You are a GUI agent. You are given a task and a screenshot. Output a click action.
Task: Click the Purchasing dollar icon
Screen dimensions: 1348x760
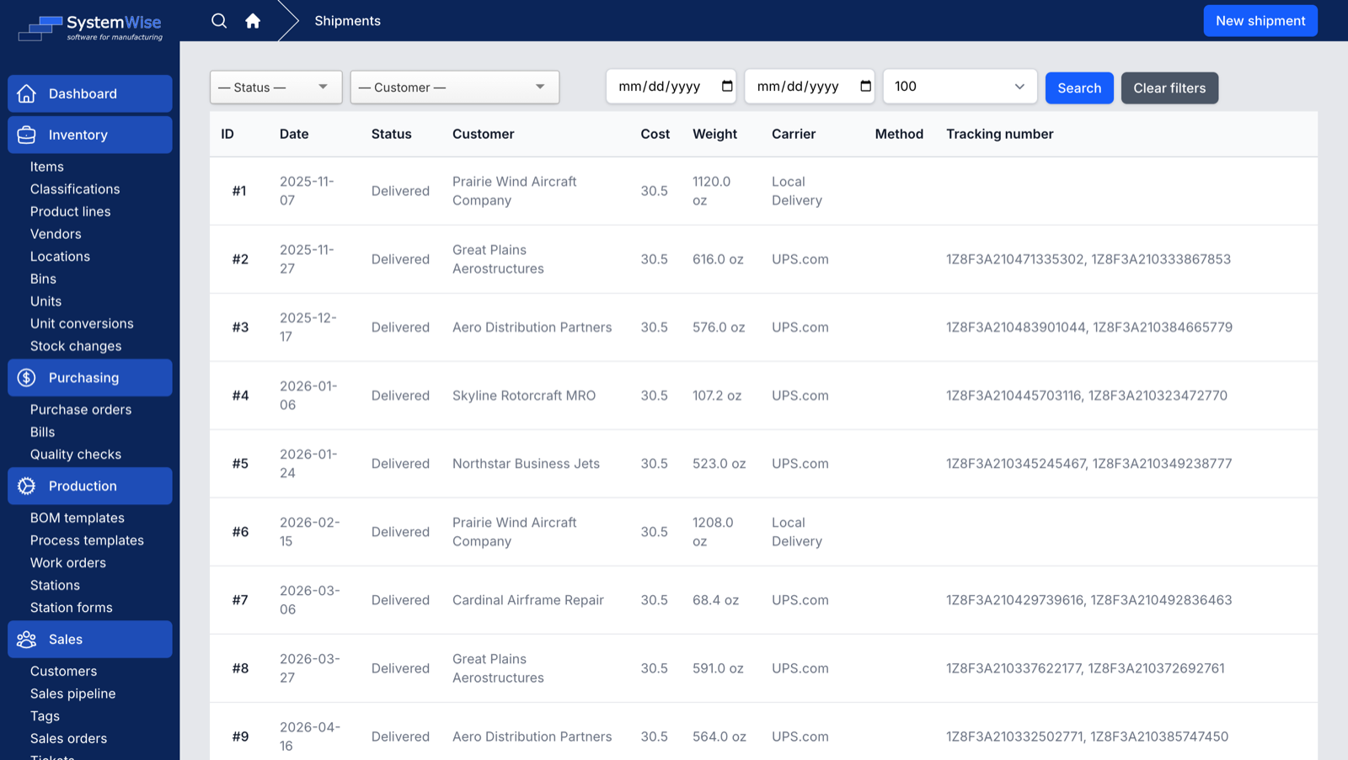point(27,378)
